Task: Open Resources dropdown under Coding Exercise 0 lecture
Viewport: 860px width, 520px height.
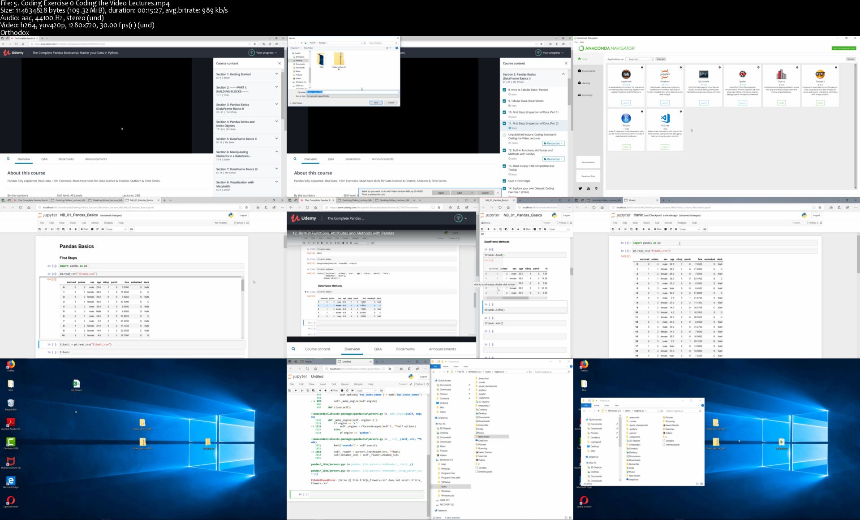Action: click(x=554, y=143)
